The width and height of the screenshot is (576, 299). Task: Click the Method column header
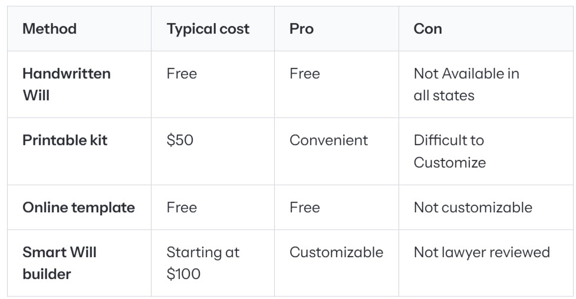[50, 29]
